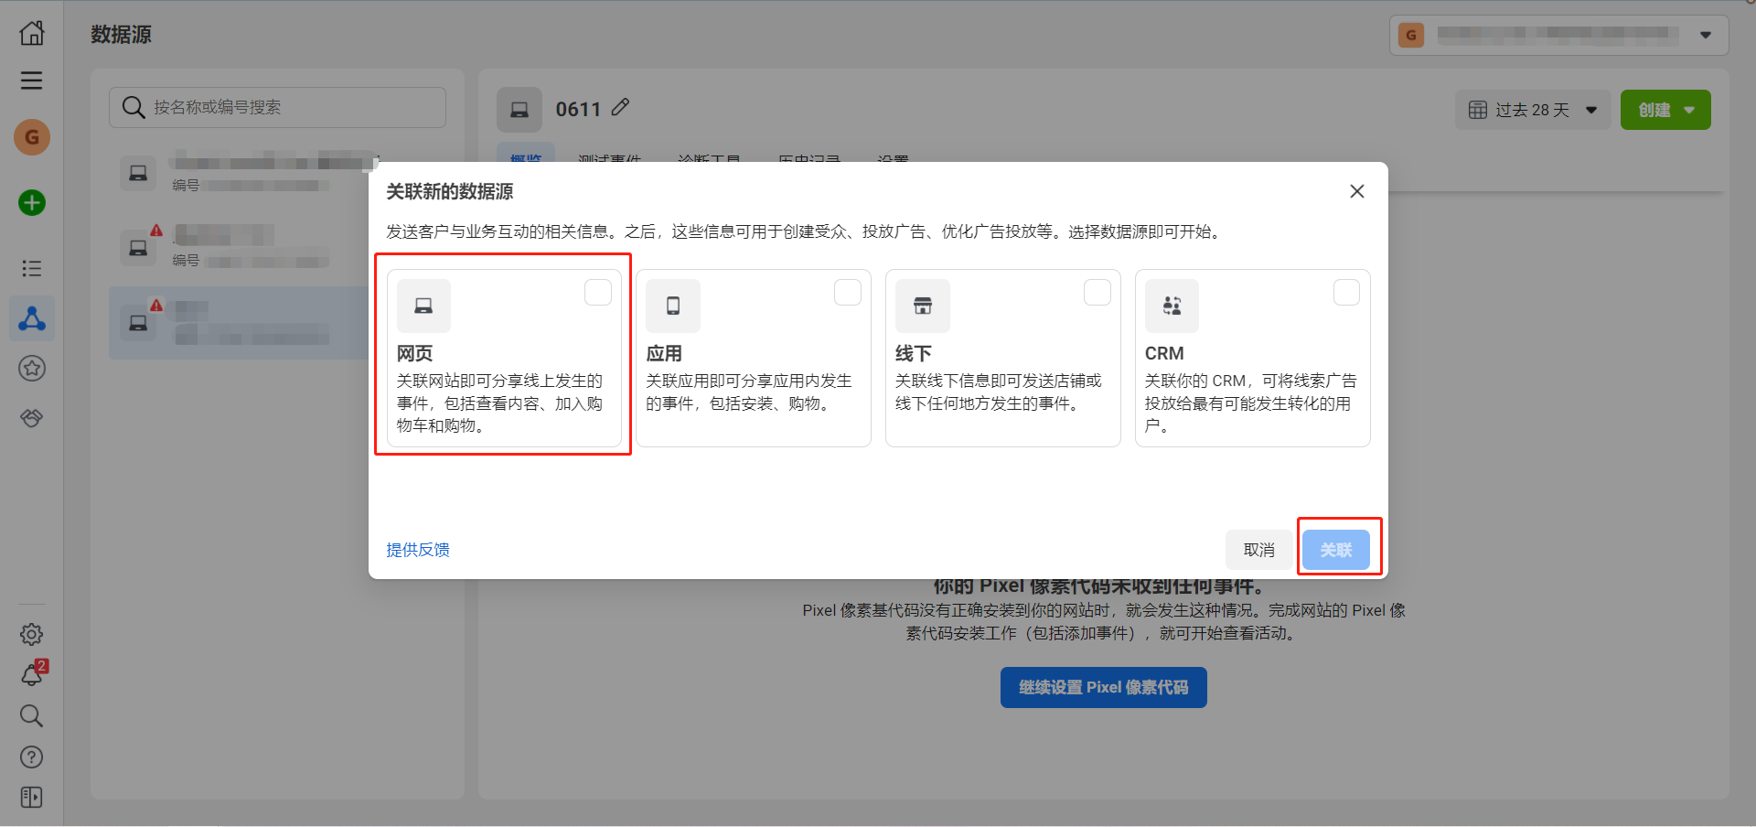1756x827 pixels.
Task: Click the phone icon on 应用 card
Action: [673, 306]
